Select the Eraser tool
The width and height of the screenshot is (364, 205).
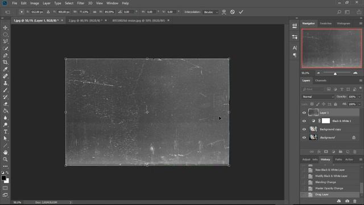(x=5, y=104)
